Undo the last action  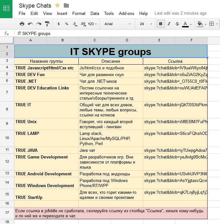tap(30, 24)
